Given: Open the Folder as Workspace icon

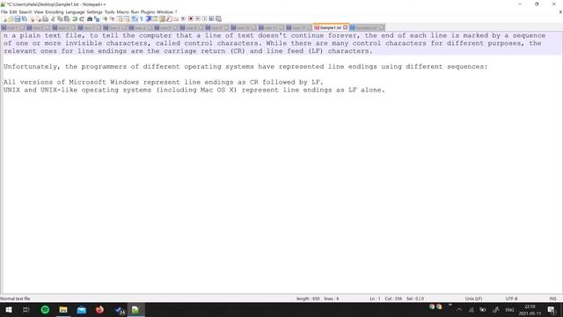Looking at the screenshot, I should pos(176,18).
